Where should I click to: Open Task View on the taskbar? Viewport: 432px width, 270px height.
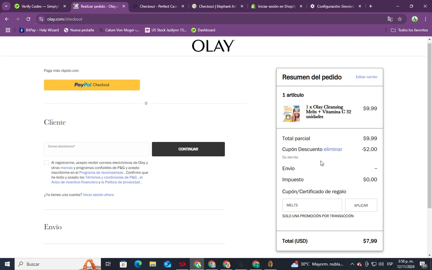[x=108, y=264]
